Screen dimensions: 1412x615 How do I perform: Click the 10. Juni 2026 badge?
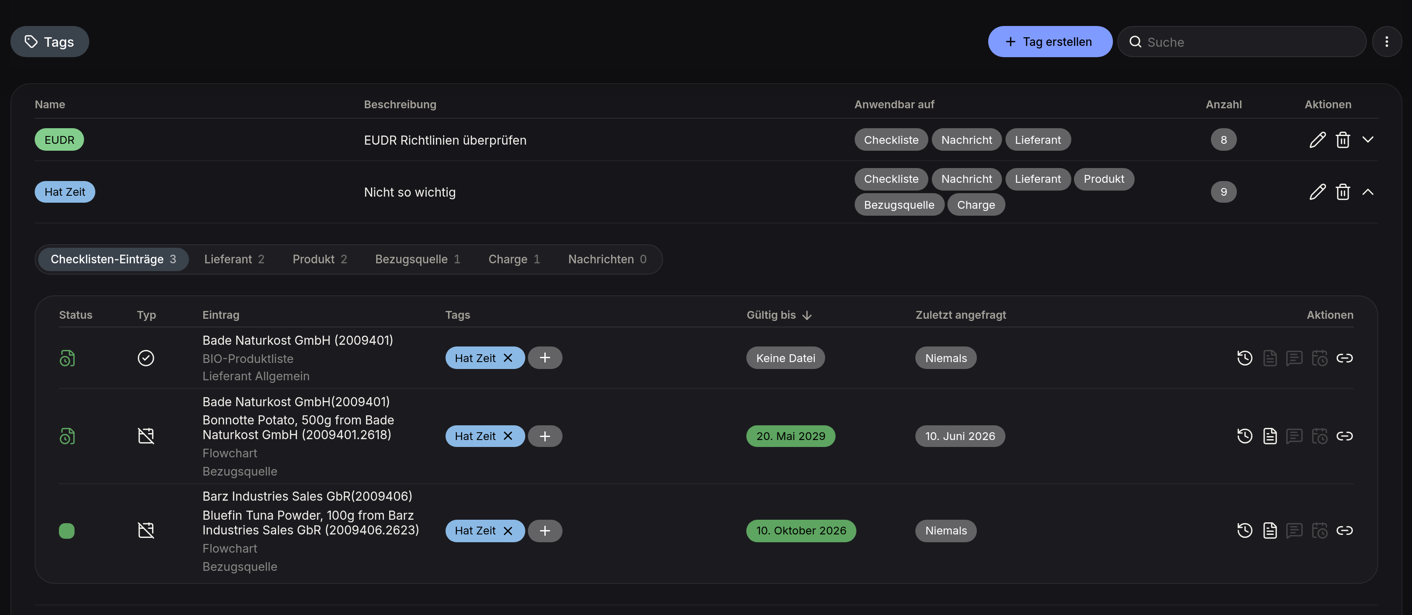(x=960, y=436)
